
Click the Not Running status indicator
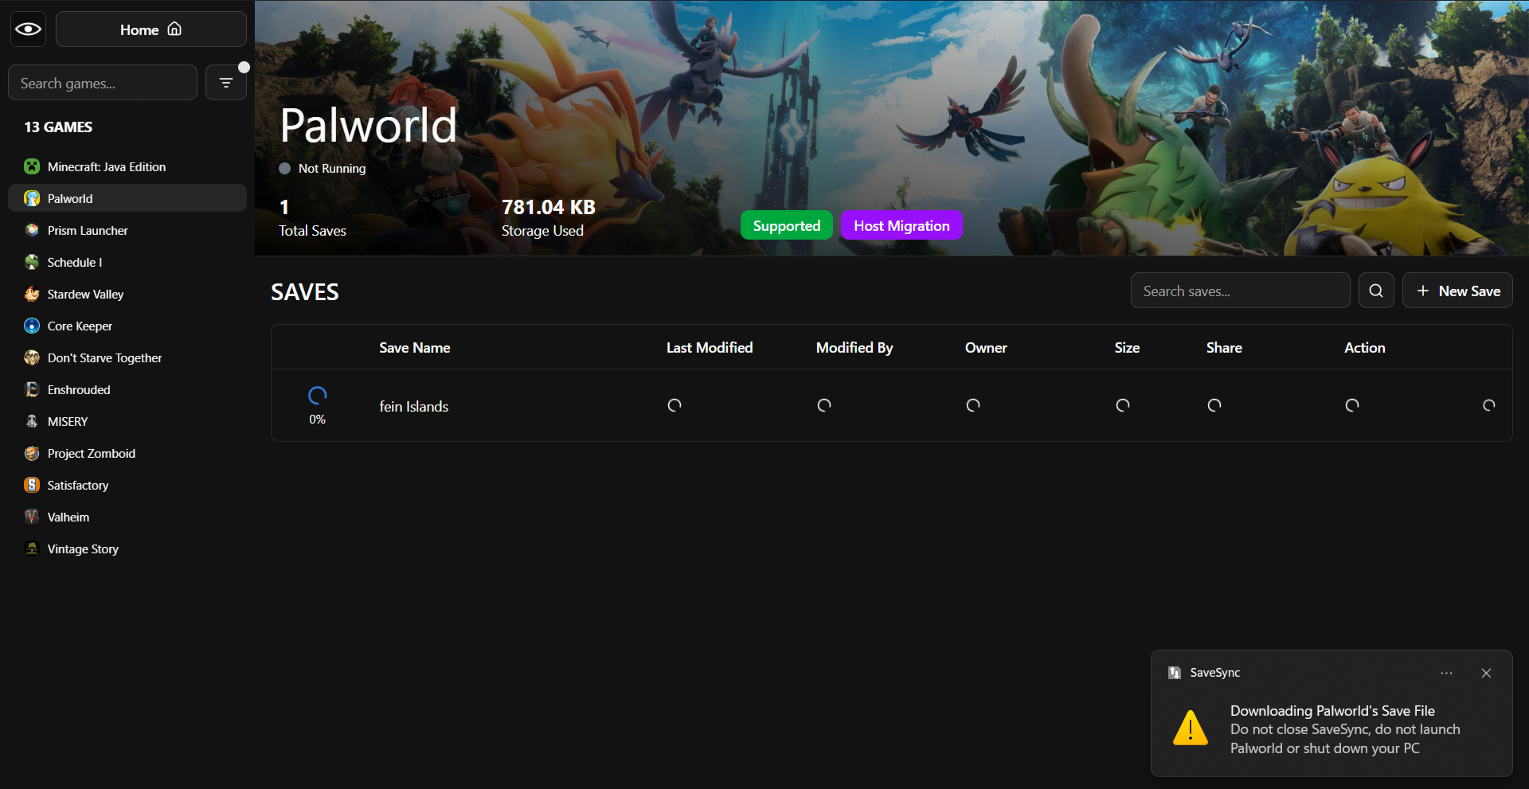(323, 169)
